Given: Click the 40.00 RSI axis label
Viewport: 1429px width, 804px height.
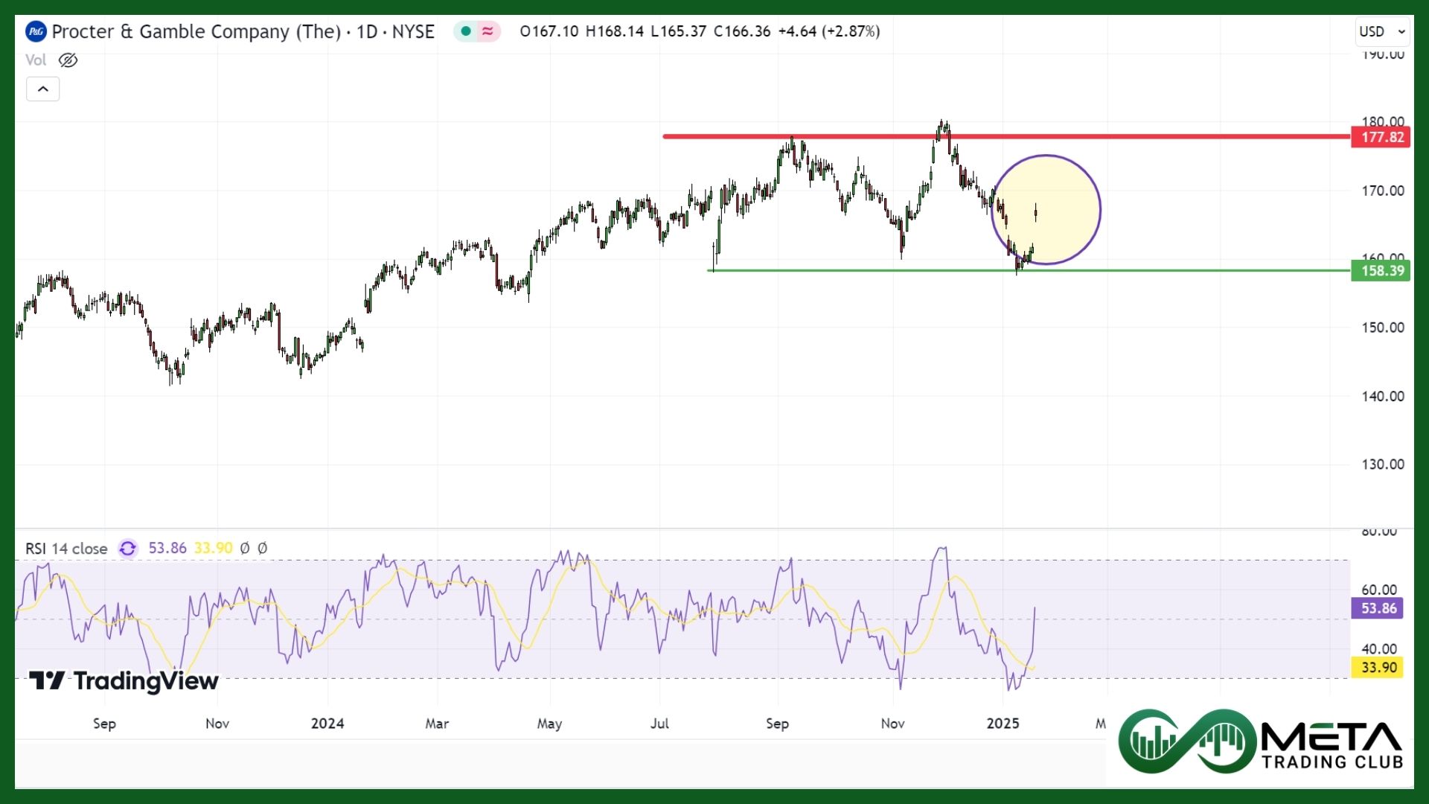Looking at the screenshot, I should point(1379,648).
